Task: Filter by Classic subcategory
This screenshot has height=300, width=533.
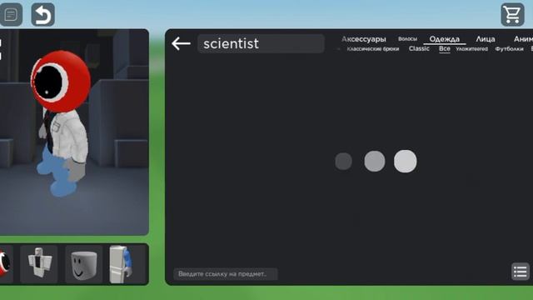Action: (x=419, y=48)
